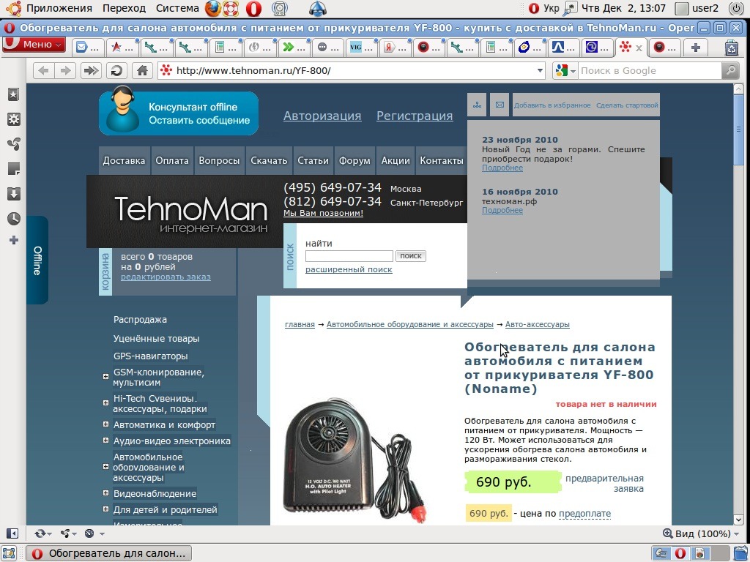The width and height of the screenshot is (750, 562).
Task: Click the magnifier button of Google search
Action: (730, 71)
